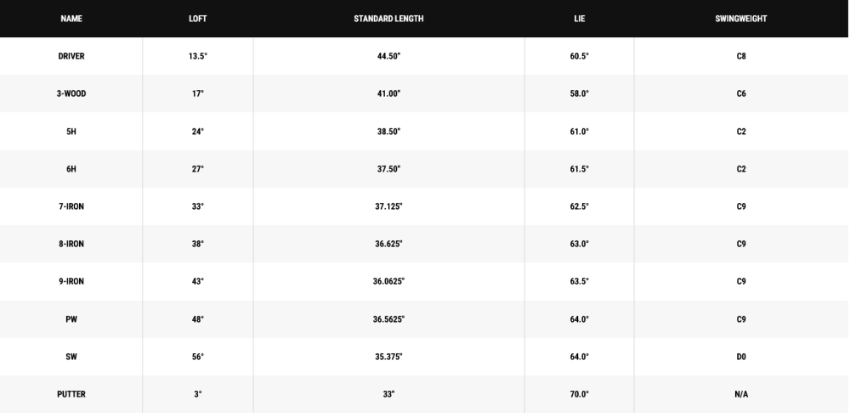Viewport: 850px width, 417px height.
Task: Select the DRIVER row name cell
Action: point(71,56)
